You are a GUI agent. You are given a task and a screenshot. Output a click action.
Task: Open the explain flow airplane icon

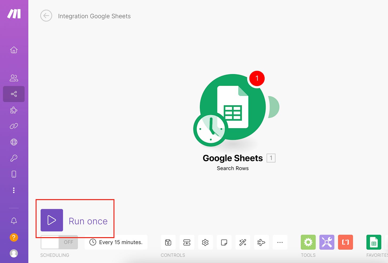tap(261, 242)
